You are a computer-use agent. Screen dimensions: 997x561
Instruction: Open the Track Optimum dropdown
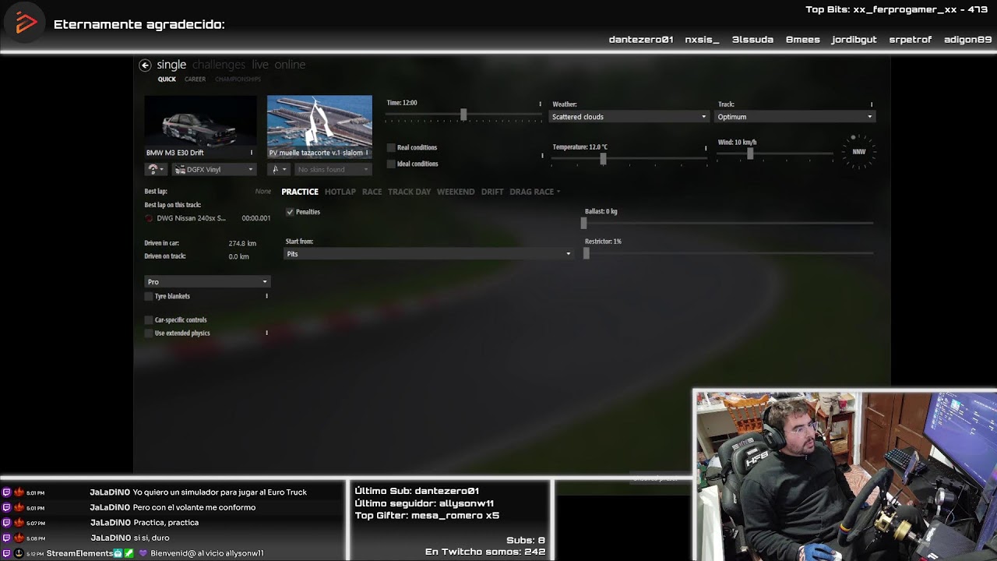795,117
